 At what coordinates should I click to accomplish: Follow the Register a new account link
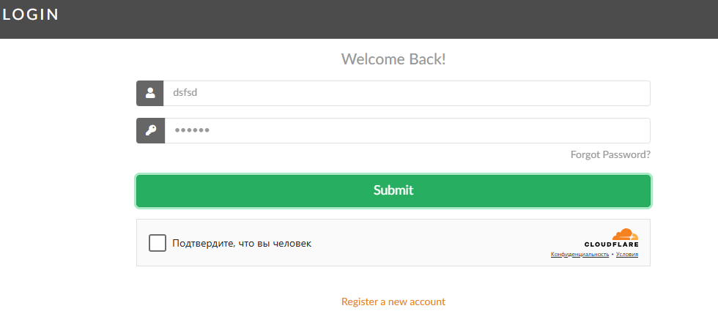pyautogui.click(x=393, y=302)
